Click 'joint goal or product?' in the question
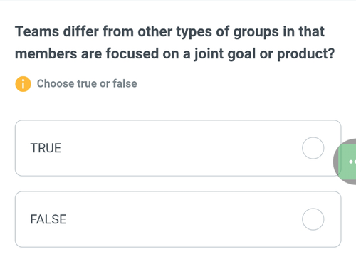This screenshot has width=356, height=279. click(264, 54)
